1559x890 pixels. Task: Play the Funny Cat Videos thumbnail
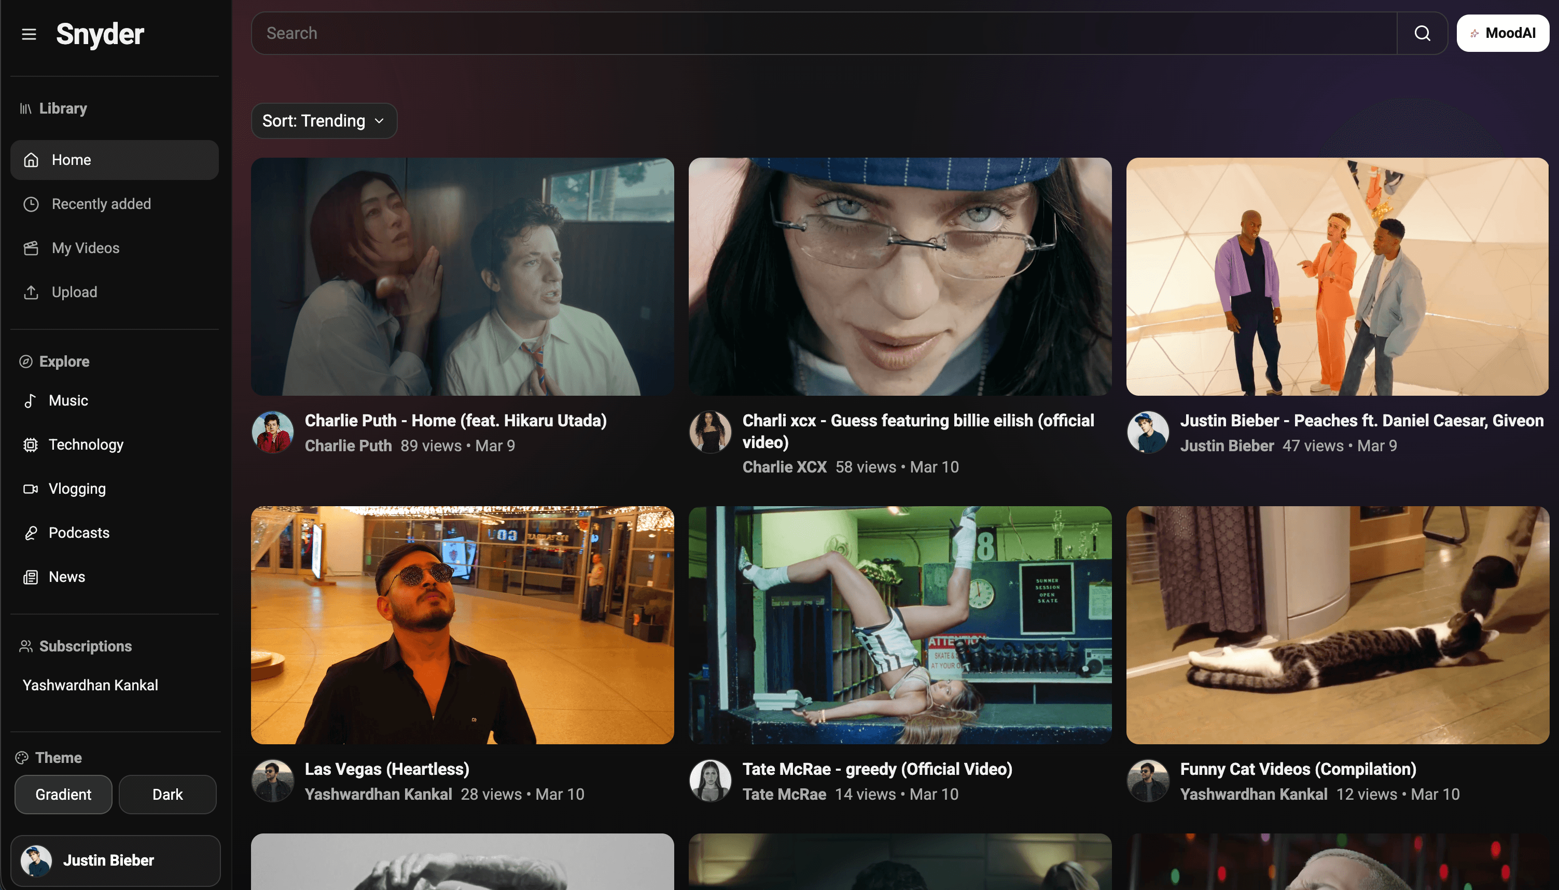tap(1337, 625)
